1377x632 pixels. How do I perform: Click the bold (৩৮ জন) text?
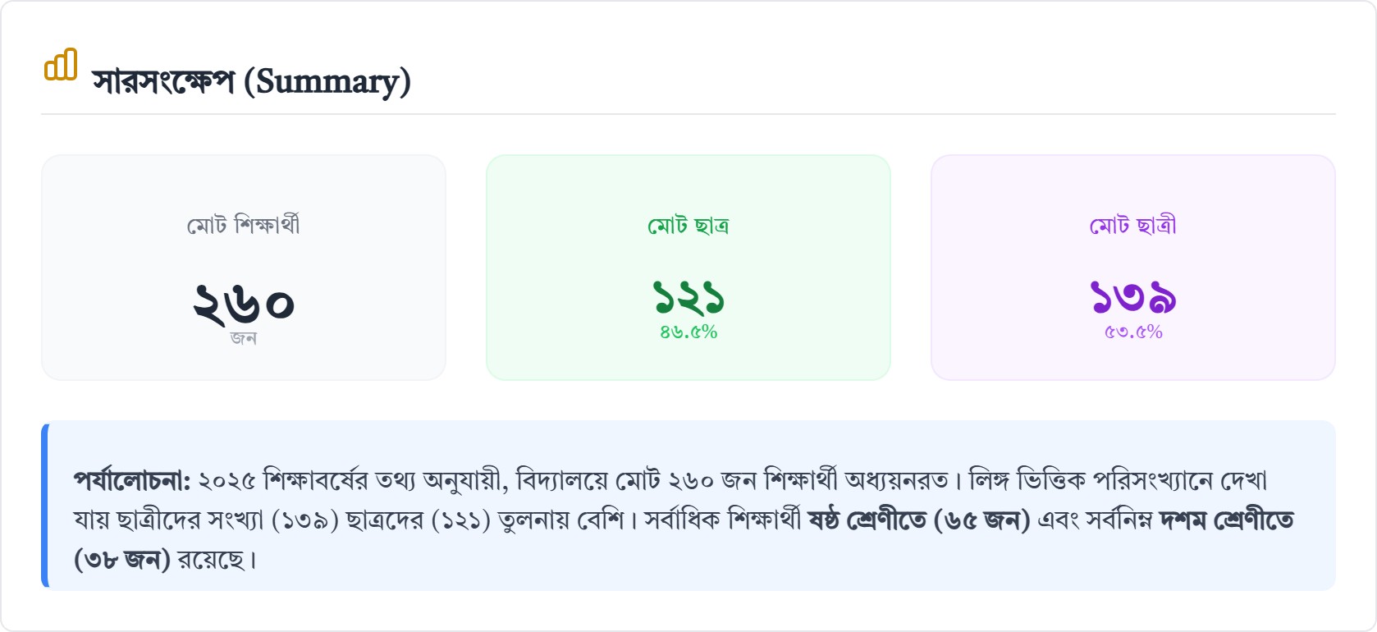tap(121, 560)
